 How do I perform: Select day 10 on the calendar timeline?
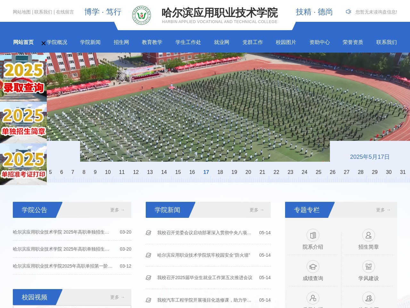pyautogui.click(x=108, y=172)
